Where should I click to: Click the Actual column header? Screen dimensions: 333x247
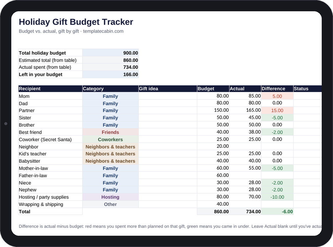(x=245, y=89)
